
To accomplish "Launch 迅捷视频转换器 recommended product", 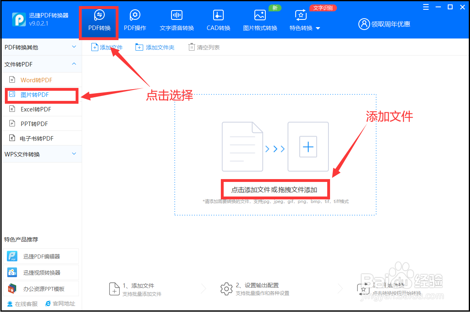I will click(x=40, y=272).
